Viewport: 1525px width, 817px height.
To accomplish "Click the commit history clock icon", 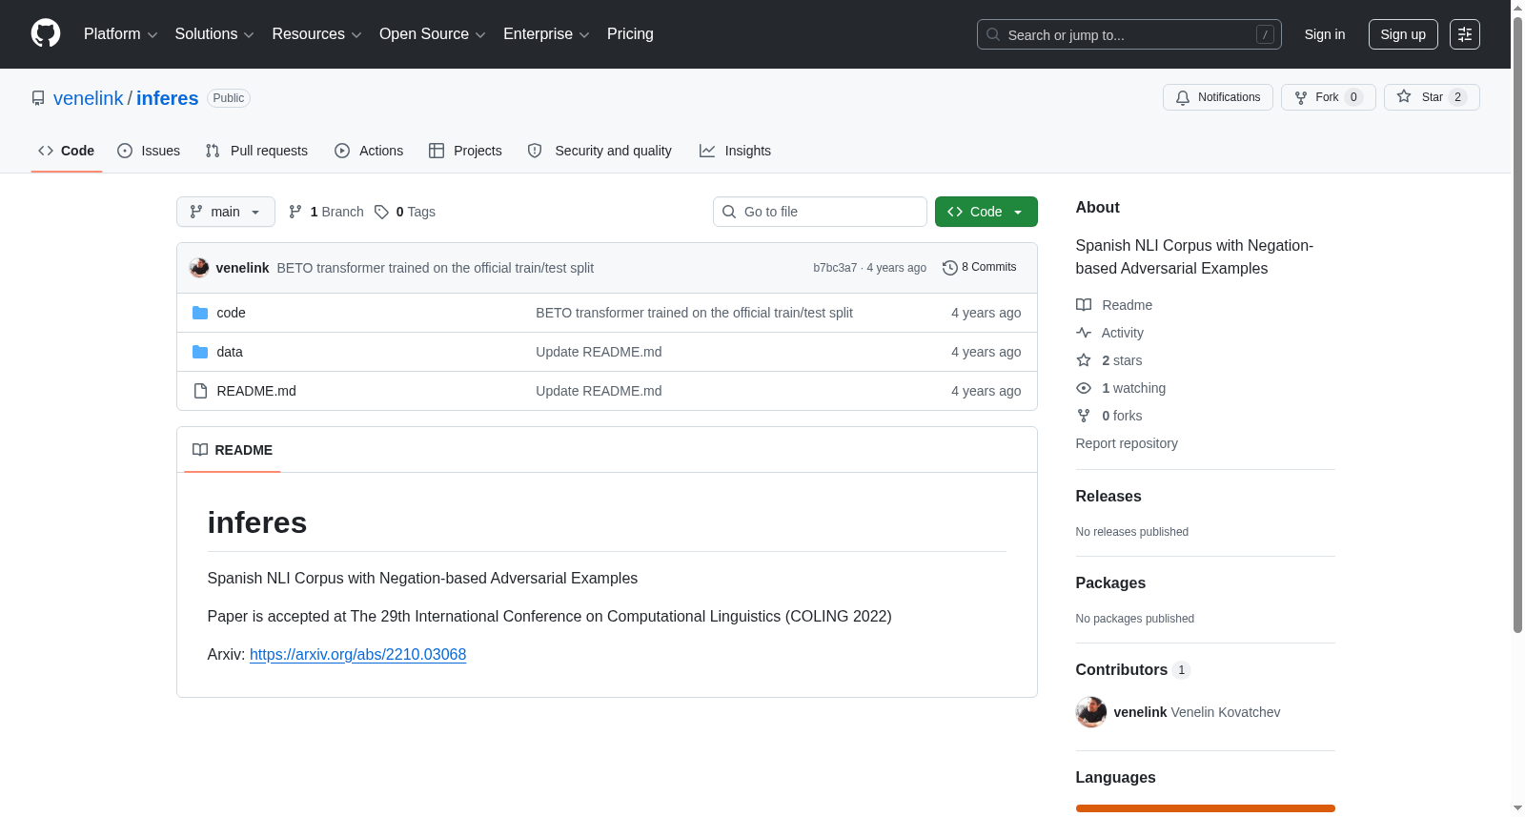I will (x=949, y=268).
